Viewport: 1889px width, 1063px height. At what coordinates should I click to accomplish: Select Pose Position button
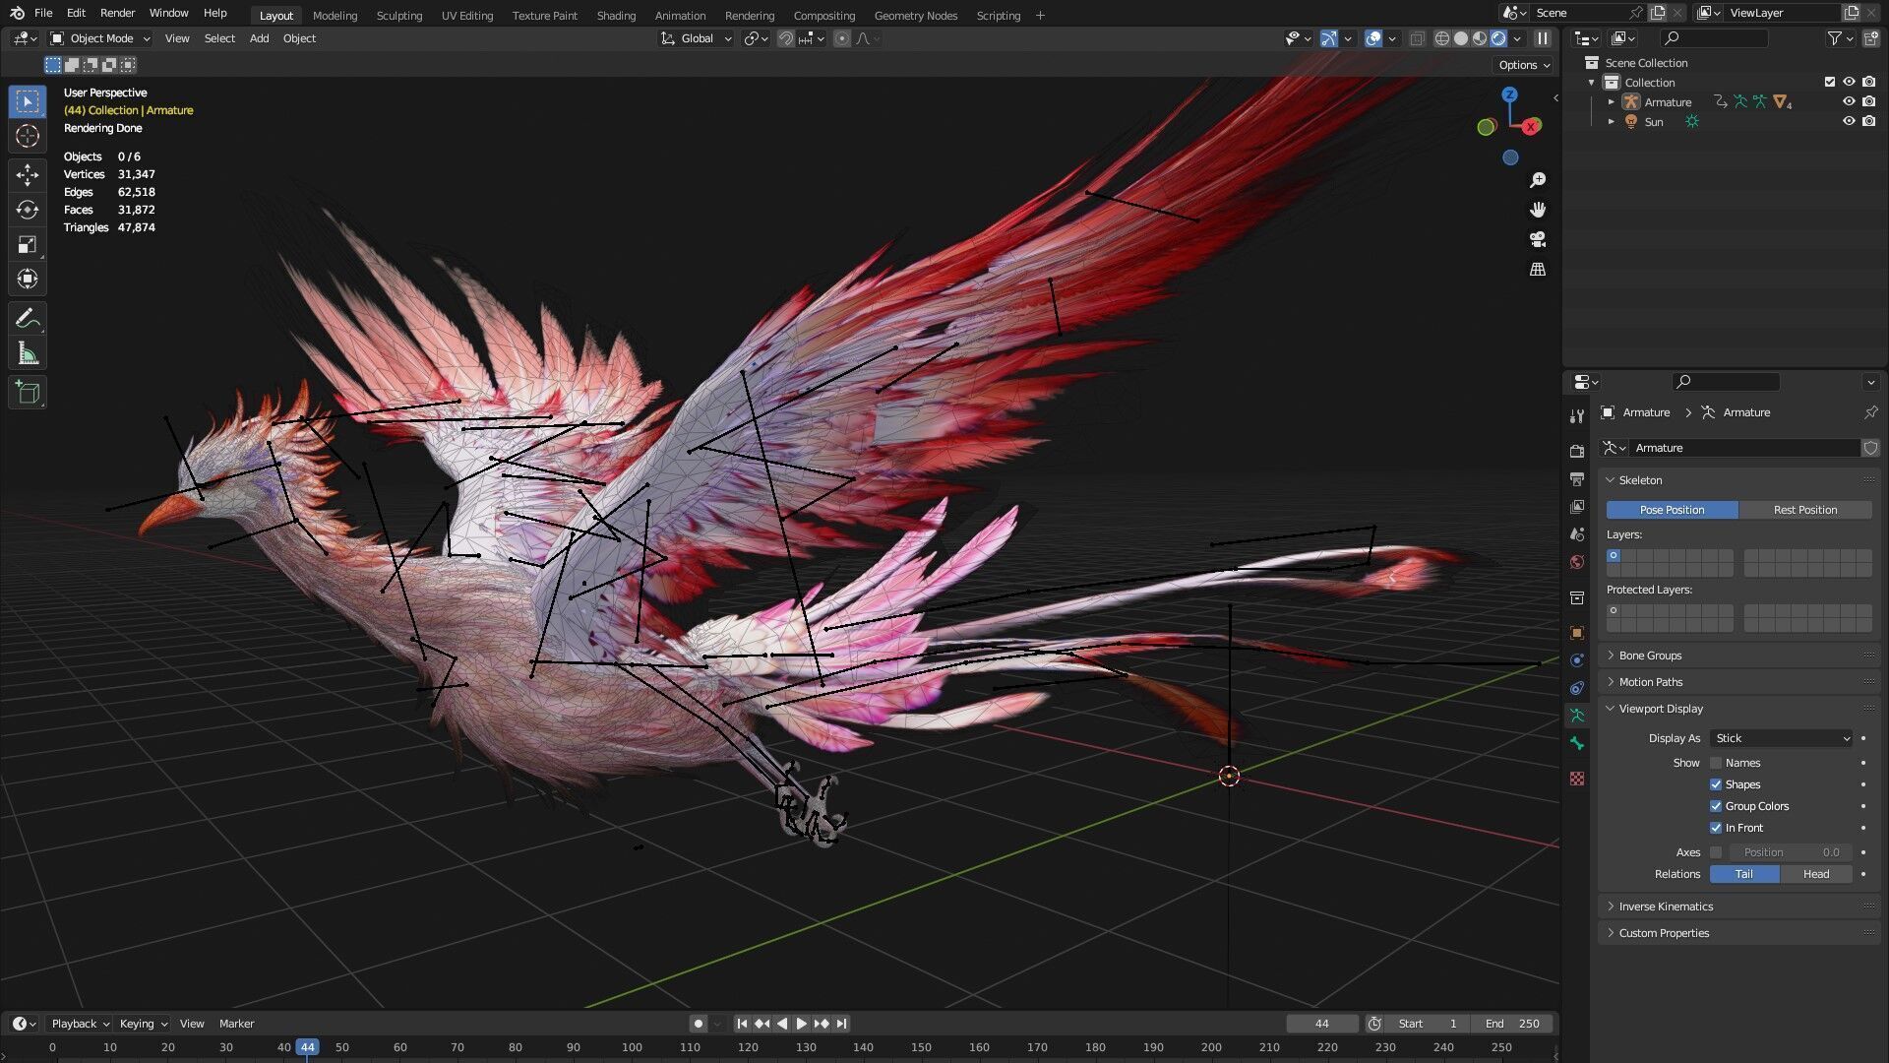click(x=1672, y=510)
